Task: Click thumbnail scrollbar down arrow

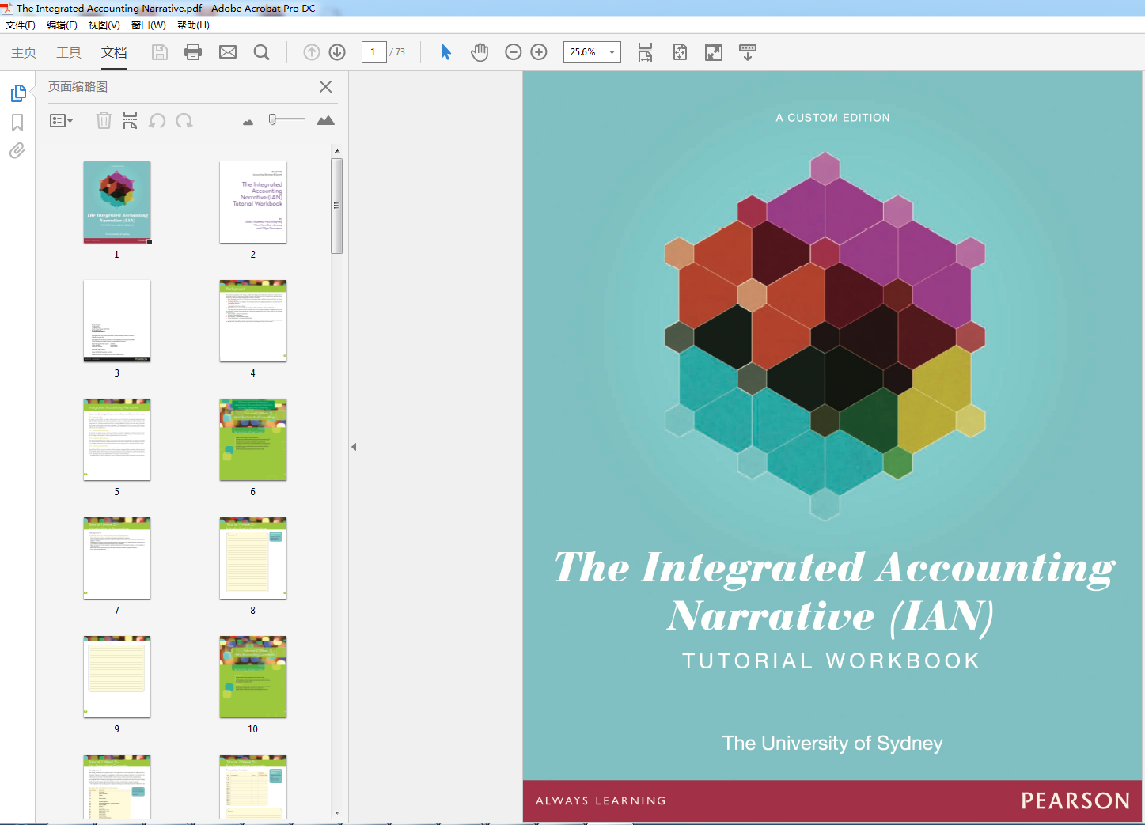Action: tap(337, 812)
